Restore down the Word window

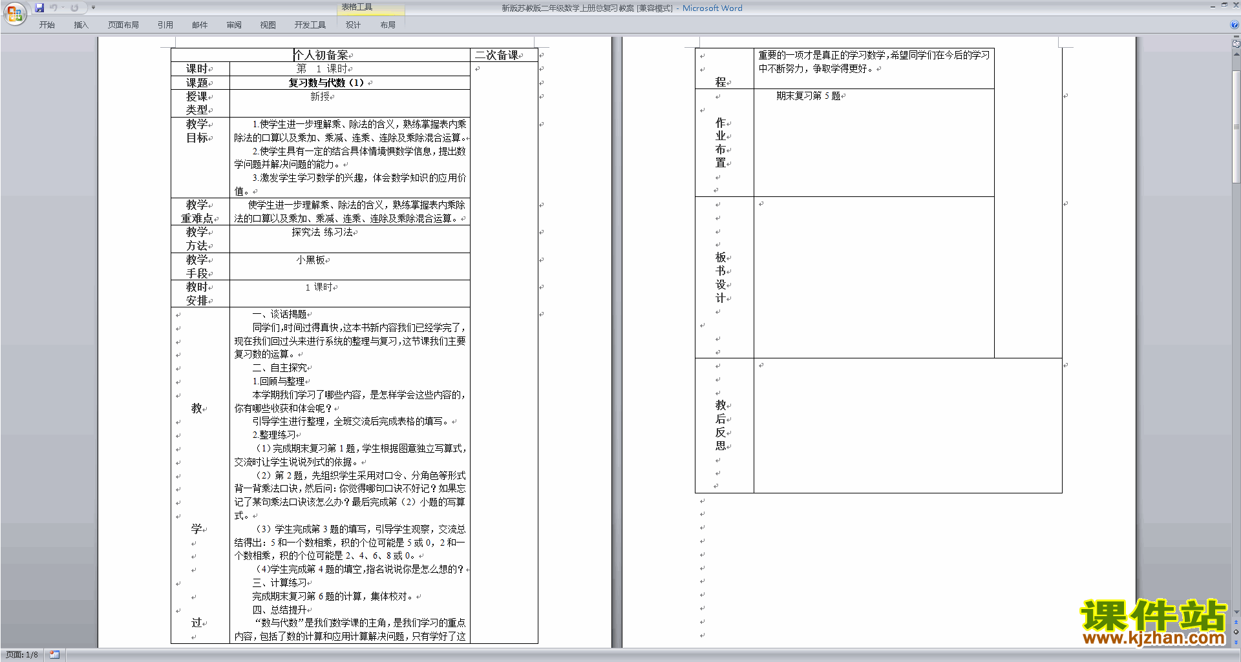1224,5
